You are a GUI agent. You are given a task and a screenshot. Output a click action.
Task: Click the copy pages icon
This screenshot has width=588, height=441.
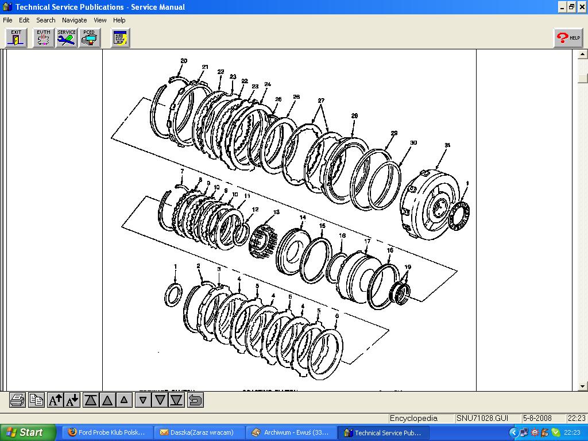[x=37, y=400]
